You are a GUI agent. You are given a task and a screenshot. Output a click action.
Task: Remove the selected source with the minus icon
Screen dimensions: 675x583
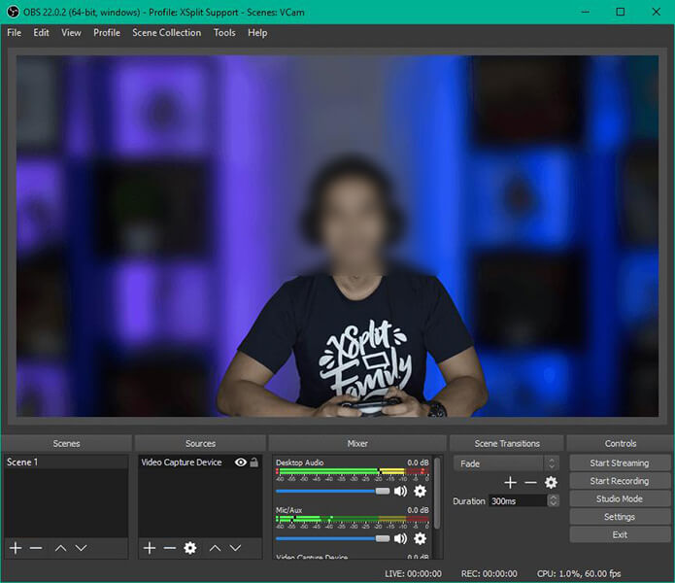(x=170, y=548)
